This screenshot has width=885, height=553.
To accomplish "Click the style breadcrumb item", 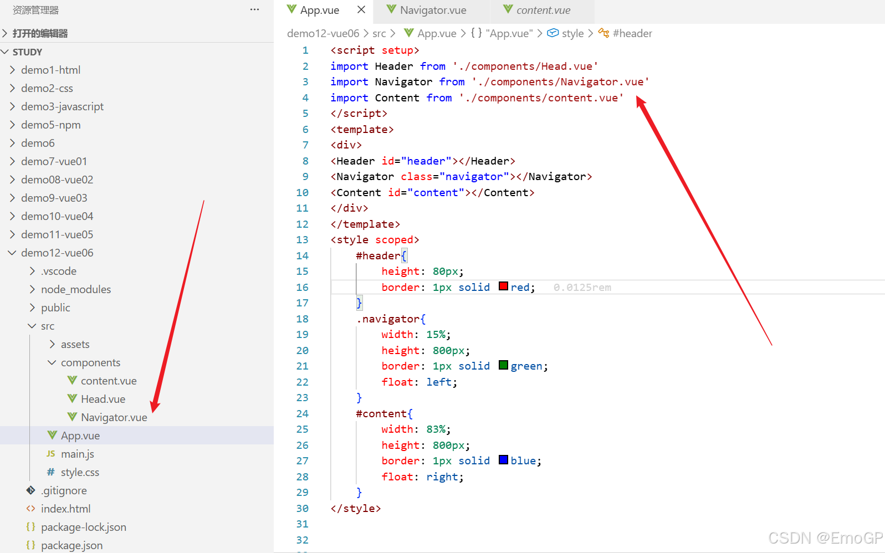I will tap(565, 33).
